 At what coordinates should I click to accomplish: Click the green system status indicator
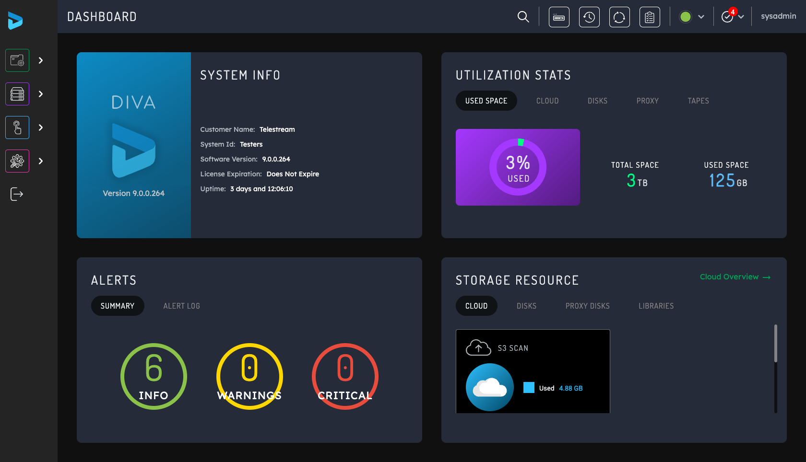click(686, 17)
